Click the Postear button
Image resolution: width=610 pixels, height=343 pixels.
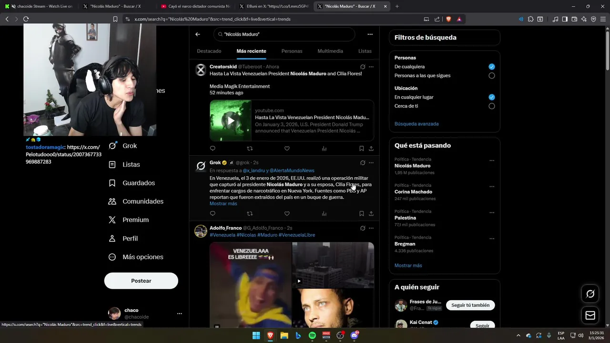coord(141,281)
